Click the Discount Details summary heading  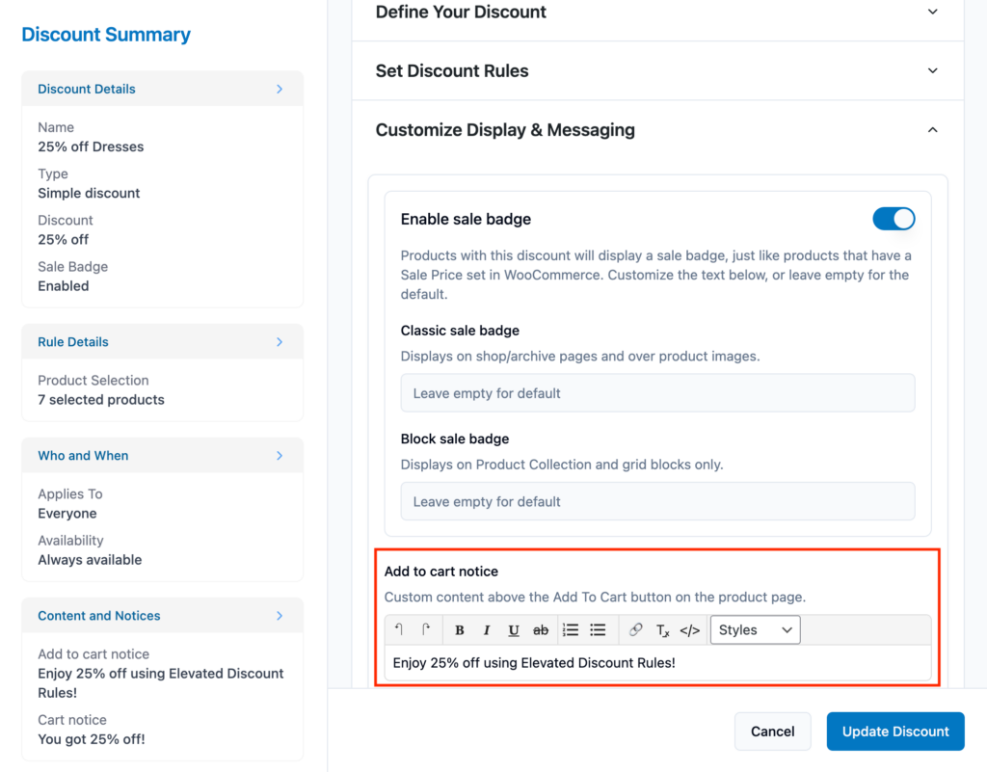click(x=86, y=89)
